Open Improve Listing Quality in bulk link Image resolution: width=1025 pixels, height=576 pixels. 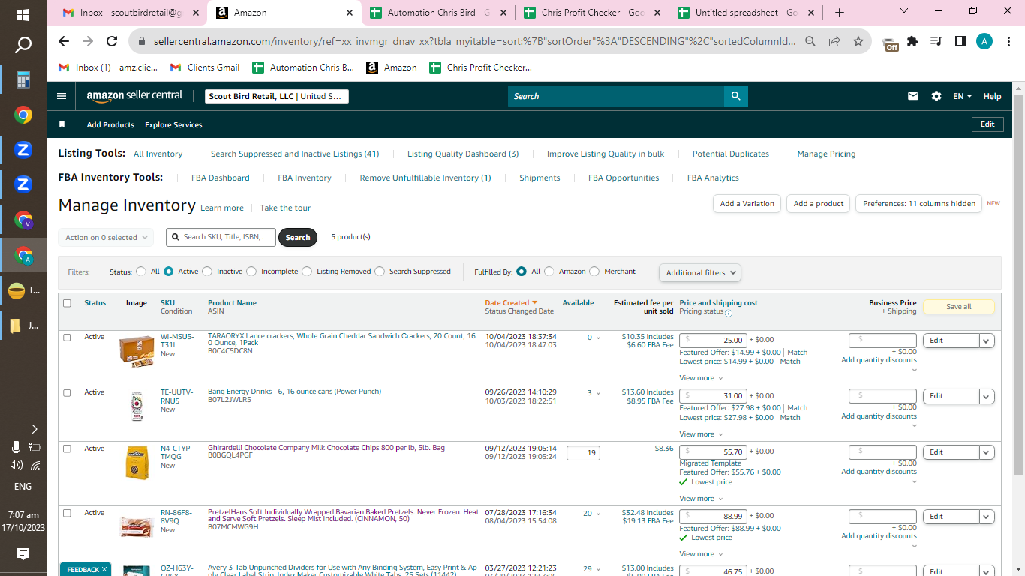click(606, 154)
